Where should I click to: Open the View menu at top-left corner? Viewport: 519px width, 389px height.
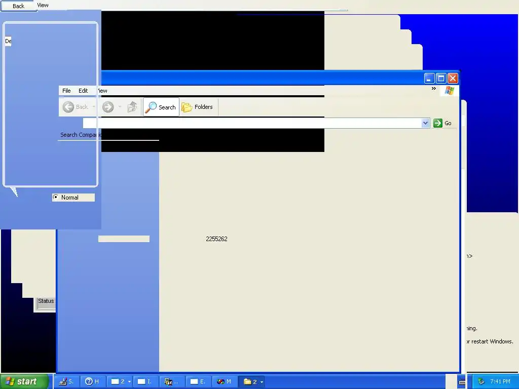click(x=43, y=5)
